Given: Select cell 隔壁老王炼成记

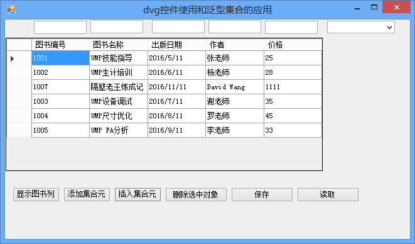Looking at the screenshot, I should coord(119,87).
